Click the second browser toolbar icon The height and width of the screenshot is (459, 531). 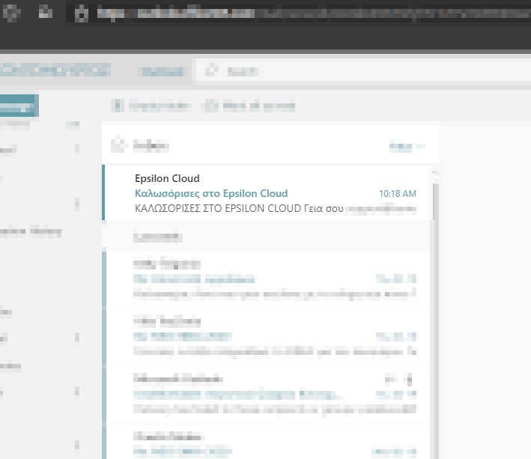click(x=46, y=12)
